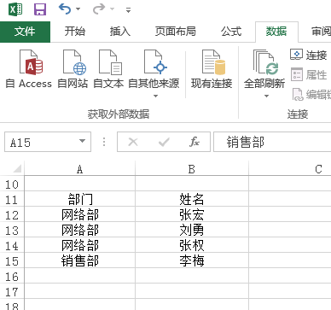Select row 15 header

point(12,261)
